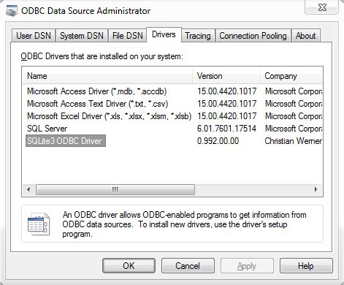Screen dimensions: 344x285
Task: Select Microsoft Access Text Driver (*.txt, *.csv)
Action: [x=98, y=104]
